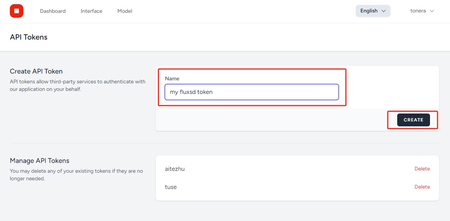Expand the tonera user menu
The image size is (450, 221).
[422, 11]
